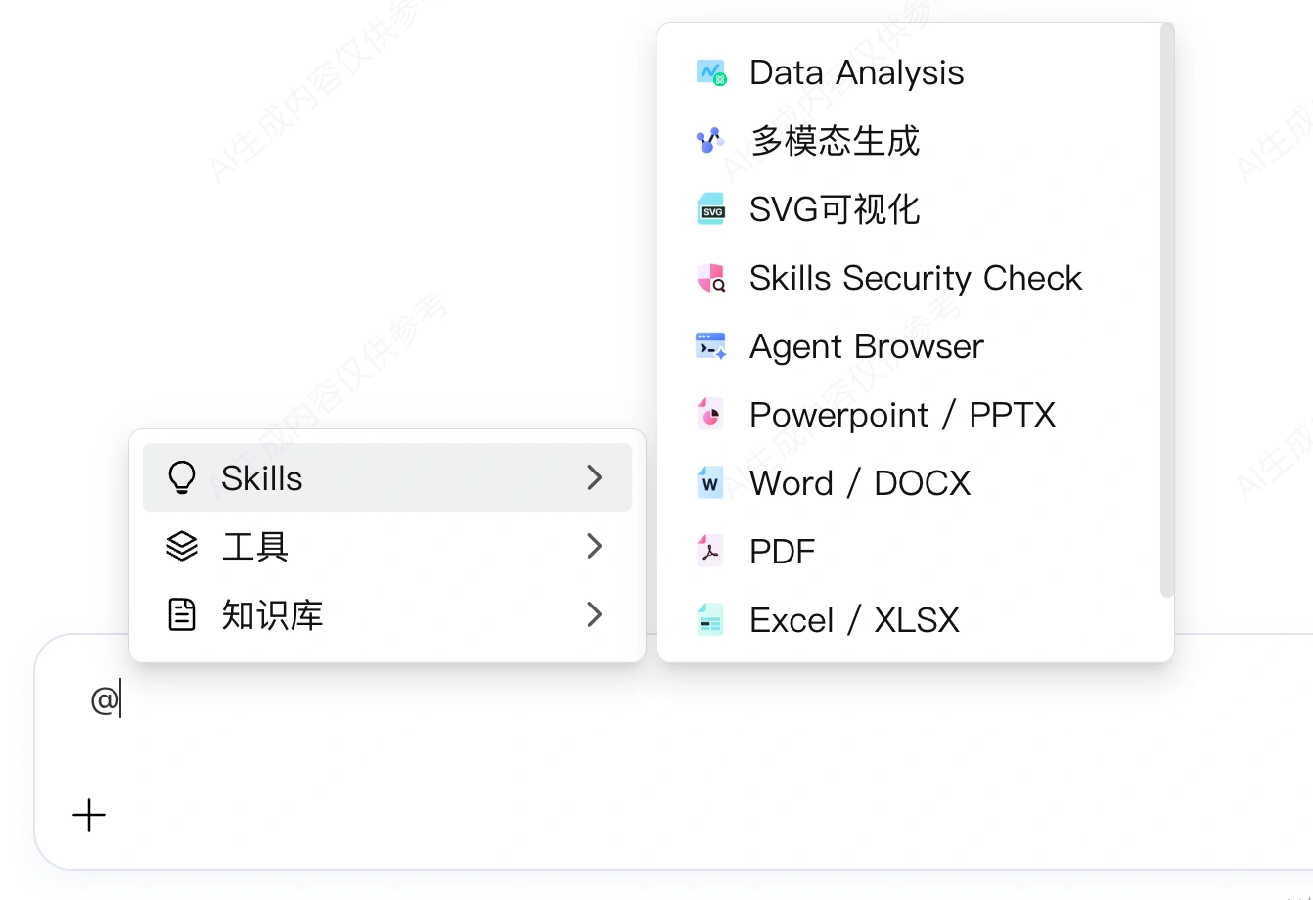Click the PDF document icon
This screenshot has width=1313, height=900.
pyautogui.click(x=711, y=552)
